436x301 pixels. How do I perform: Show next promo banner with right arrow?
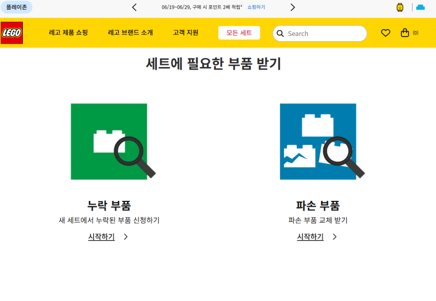(293, 7)
